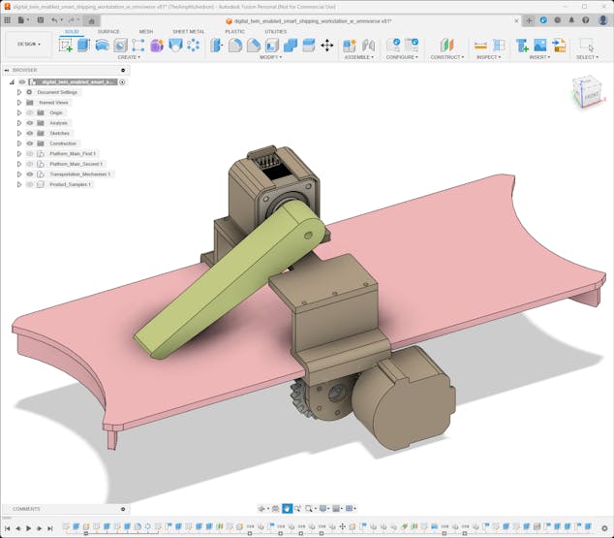Expand the Document Settings node
Image resolution: width=614 pixels, height=538 pixels.
coord(18,92)
